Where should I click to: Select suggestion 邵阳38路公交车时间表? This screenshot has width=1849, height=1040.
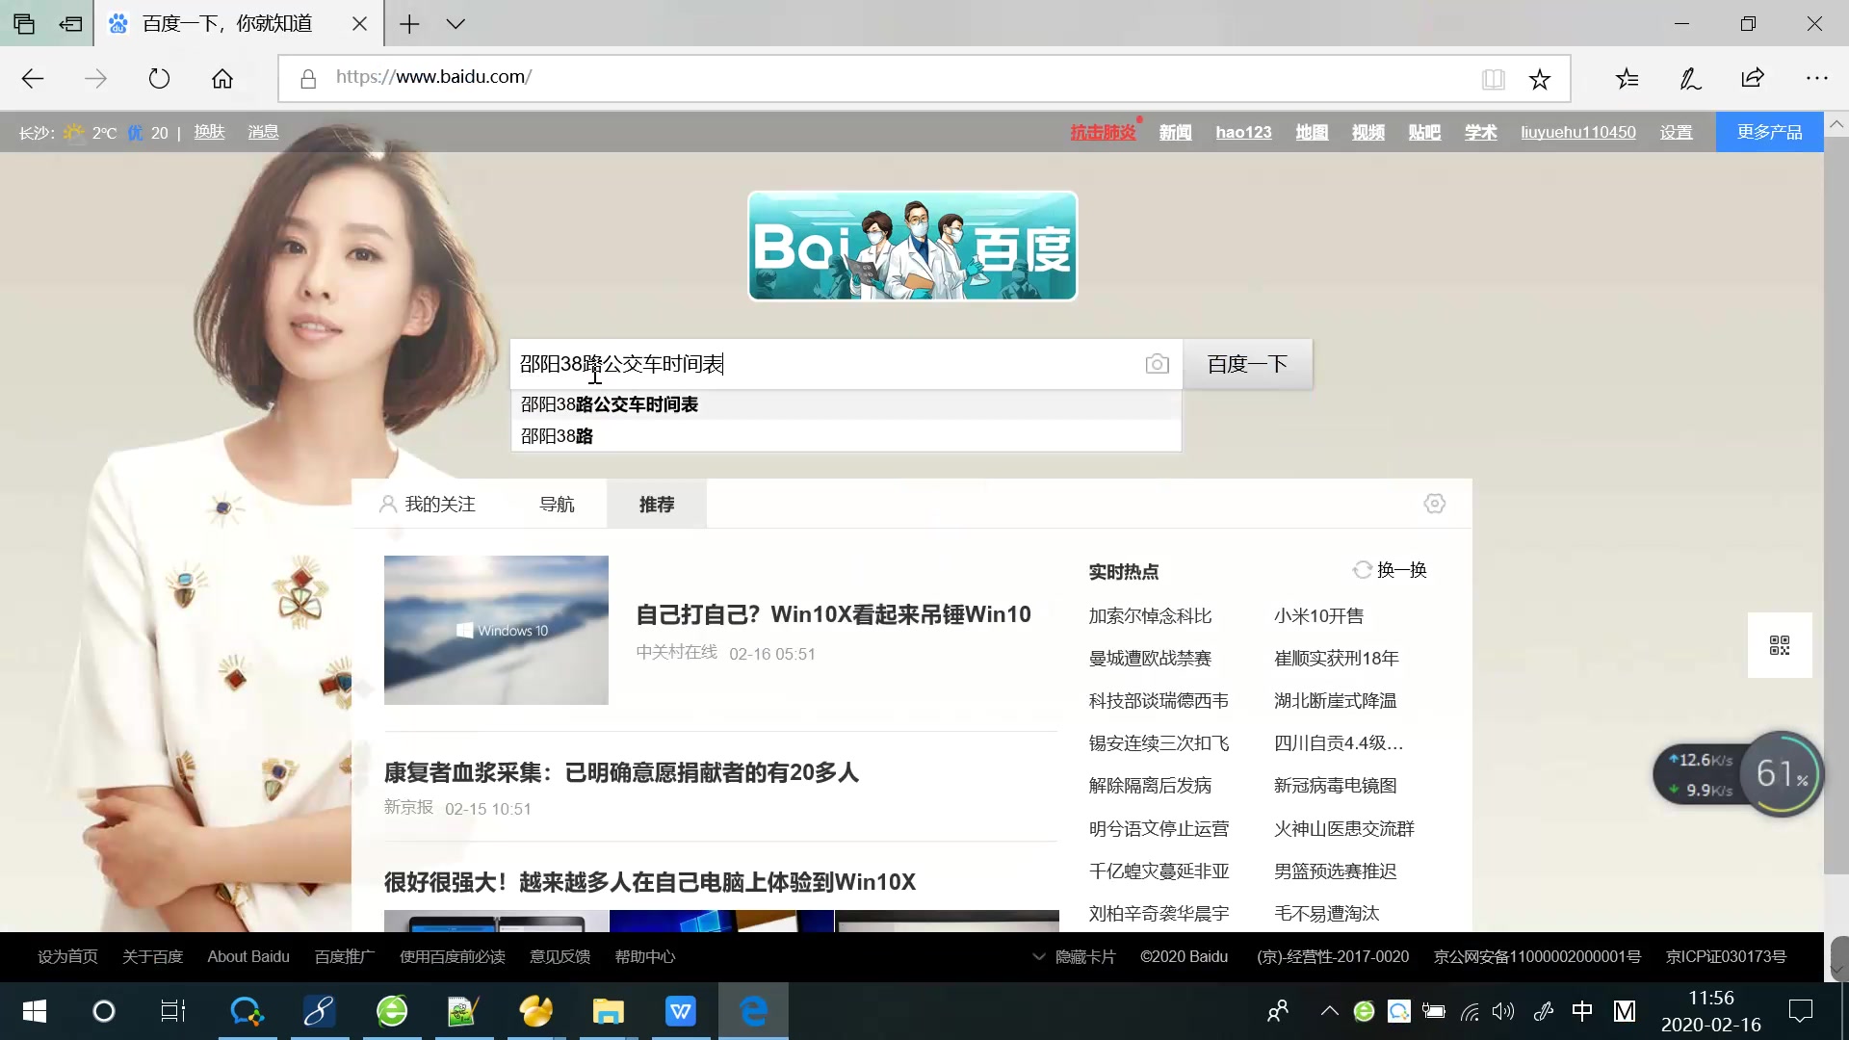(x=846, y=404)
